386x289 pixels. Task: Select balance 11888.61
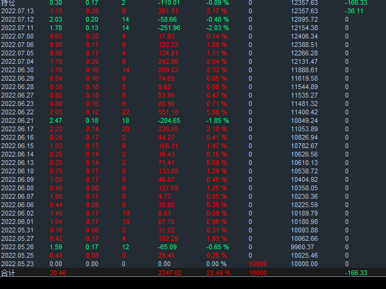coord(304,70)
